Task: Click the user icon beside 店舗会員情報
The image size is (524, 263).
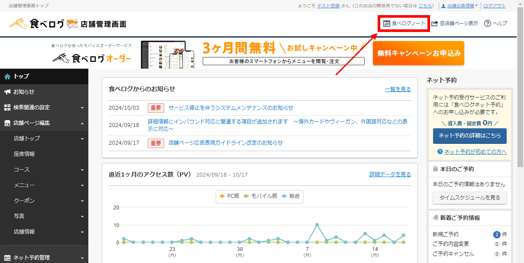Action: tap(443, 6)
